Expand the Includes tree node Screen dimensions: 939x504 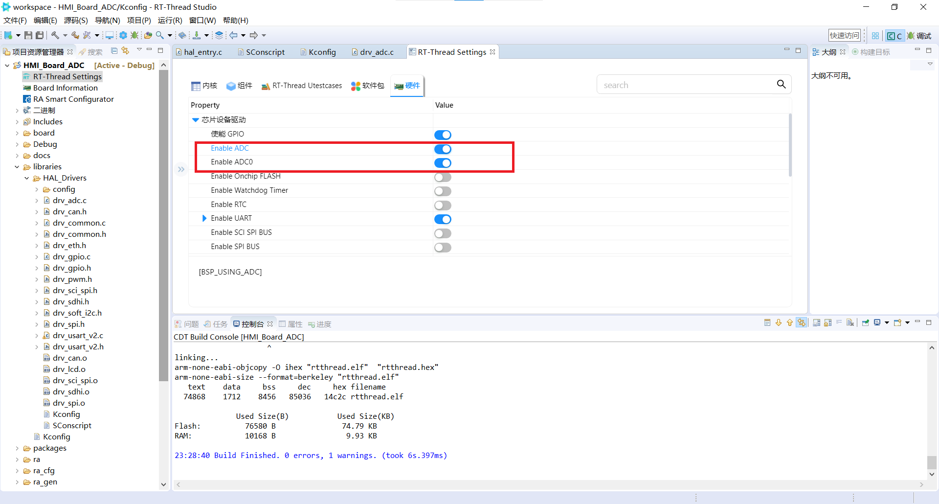(x=17, y=122)
